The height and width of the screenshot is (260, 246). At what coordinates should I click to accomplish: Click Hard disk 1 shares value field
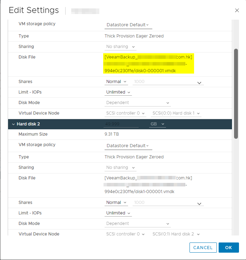(168, 82)
